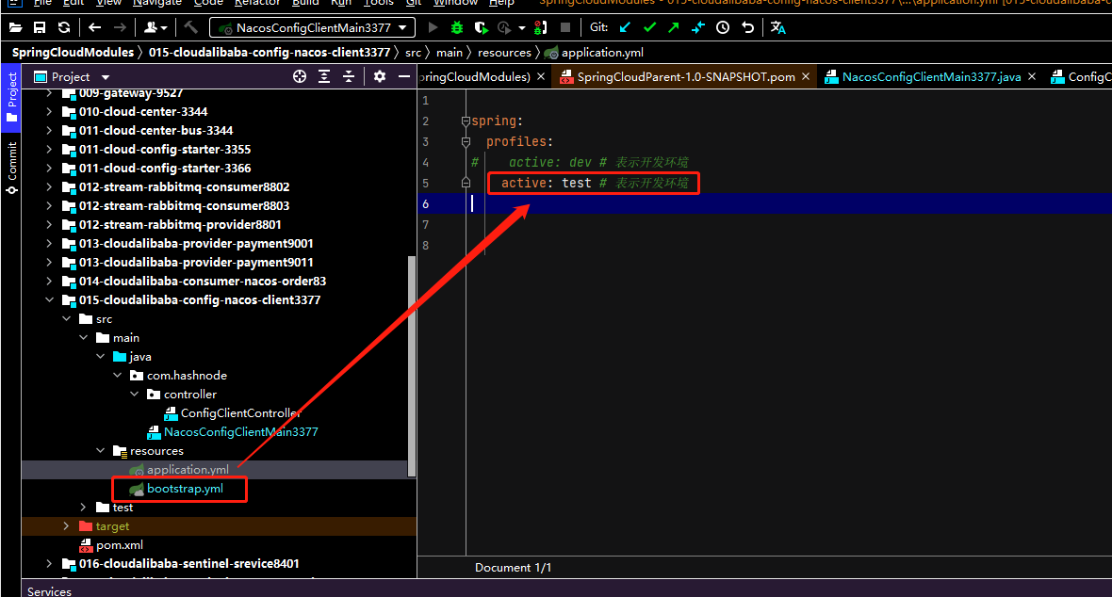Close the SpringCloudParent-1.0-SNAPSHOT.pom tab
The width and height of the screenshot is (1112, 597).
(x=806, y=76)
